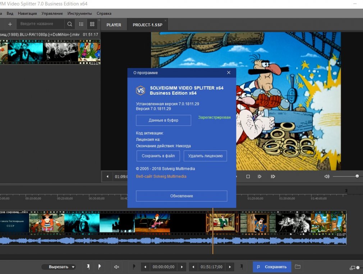Step end time 01:51:17;00 backward
The image size is (363, 274).
(x=193, y=267)
